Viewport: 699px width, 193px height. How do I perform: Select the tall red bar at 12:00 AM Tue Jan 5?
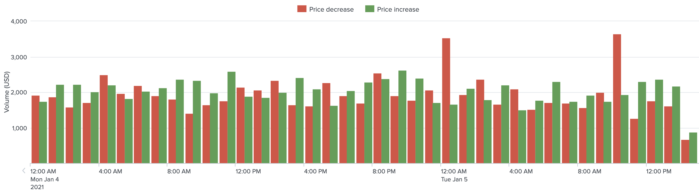[x=446, y=101]
